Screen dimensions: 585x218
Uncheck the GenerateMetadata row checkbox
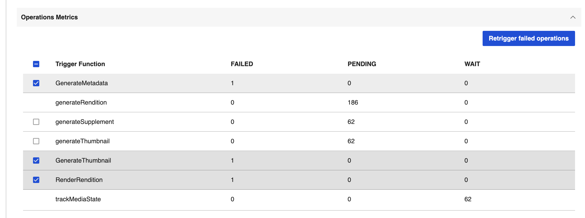(36, 83)
